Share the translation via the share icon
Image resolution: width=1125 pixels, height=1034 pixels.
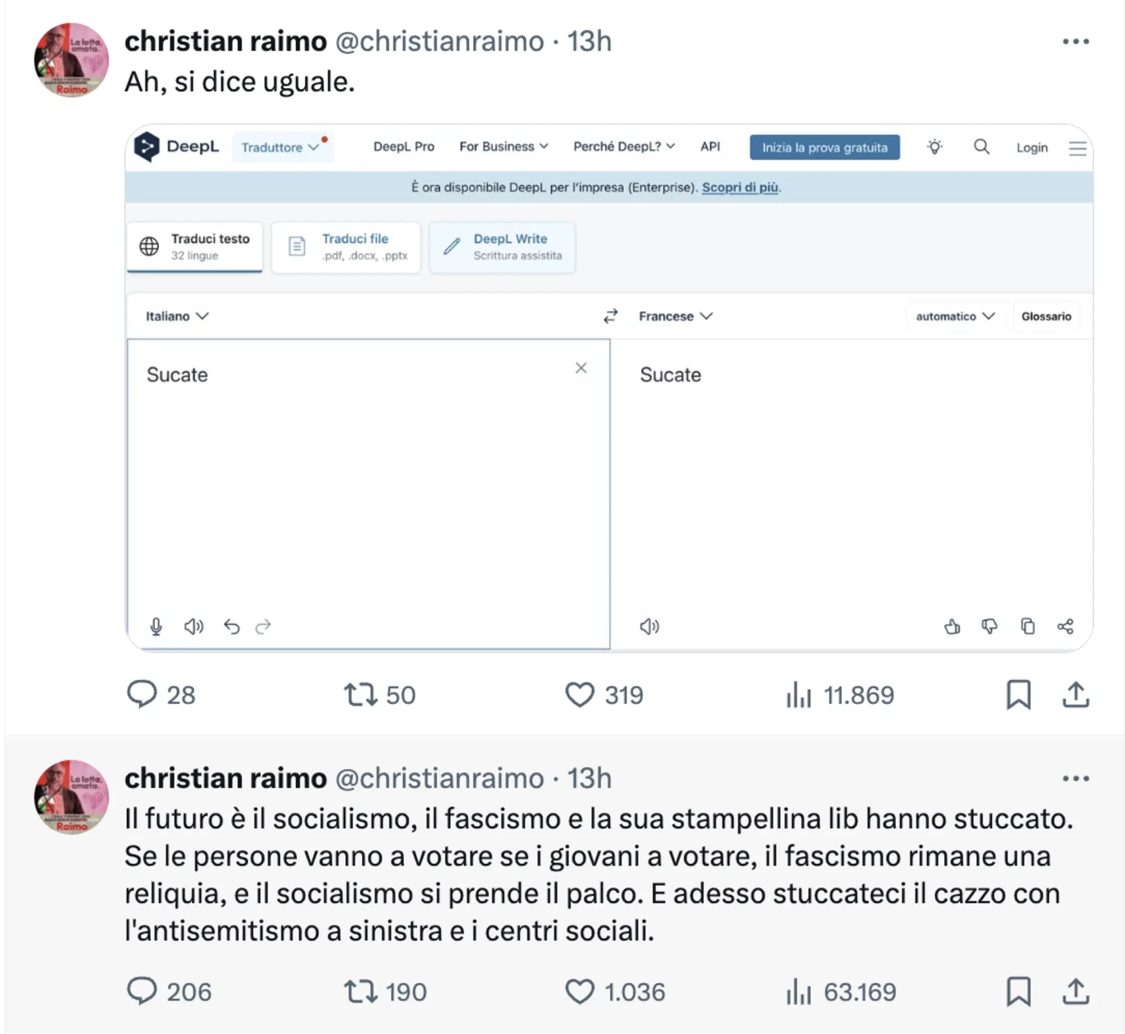click(1066, 626)
